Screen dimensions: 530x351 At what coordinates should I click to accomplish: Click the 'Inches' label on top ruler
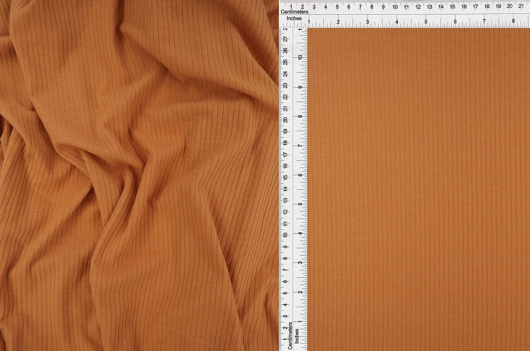295,19
